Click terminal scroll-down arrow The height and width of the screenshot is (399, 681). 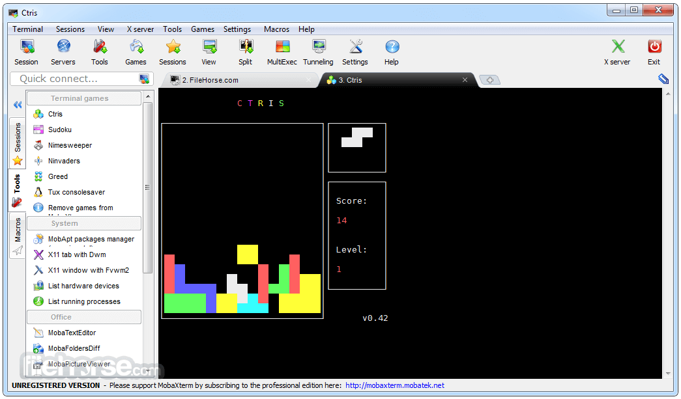click(x=668, y=374)
